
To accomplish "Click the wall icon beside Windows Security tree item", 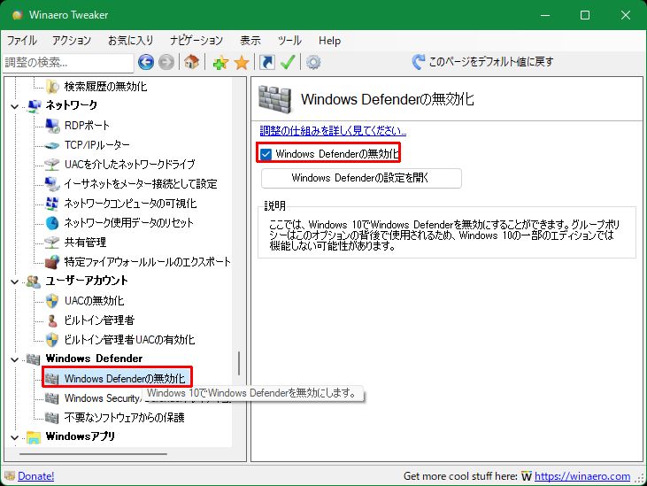I will (x=52, y=398).
